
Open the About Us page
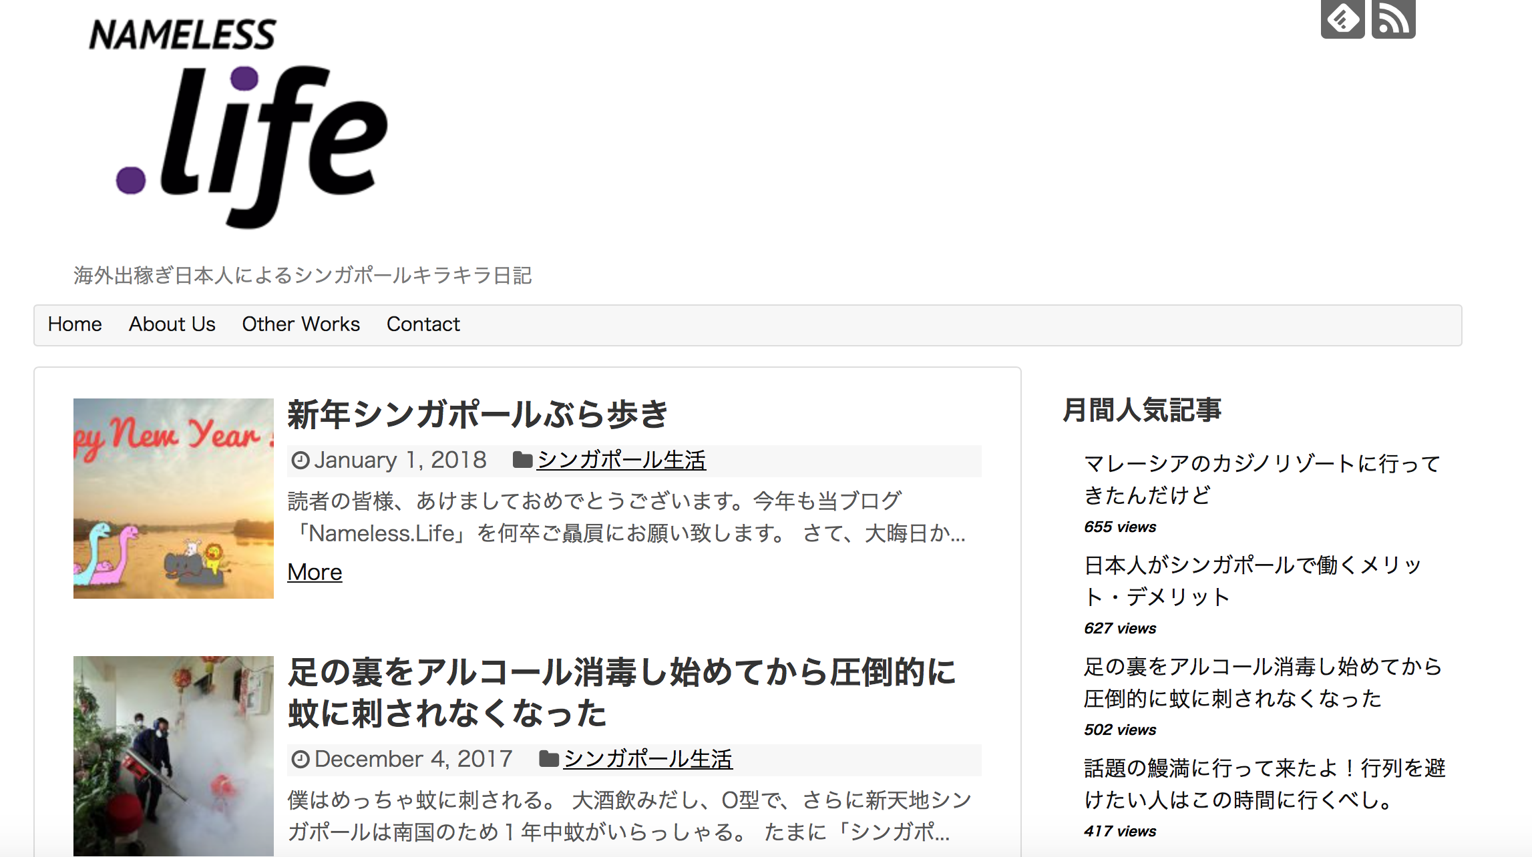point(172,324)
